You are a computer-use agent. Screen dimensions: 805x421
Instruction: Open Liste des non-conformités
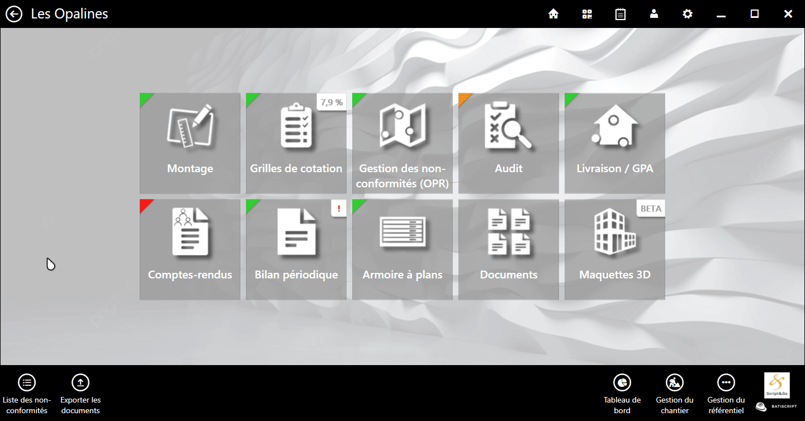tap(27, 394)
